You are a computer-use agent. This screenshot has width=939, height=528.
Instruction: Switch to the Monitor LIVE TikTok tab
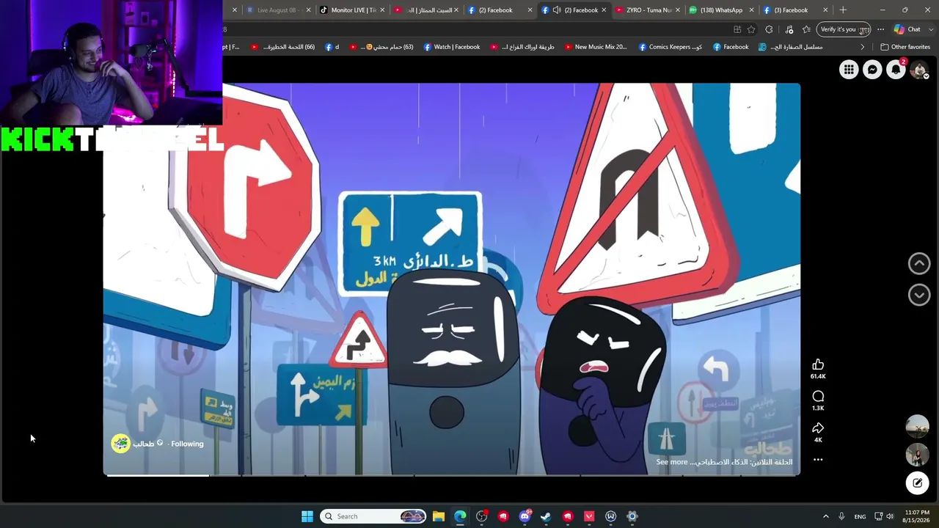point(352,10)
